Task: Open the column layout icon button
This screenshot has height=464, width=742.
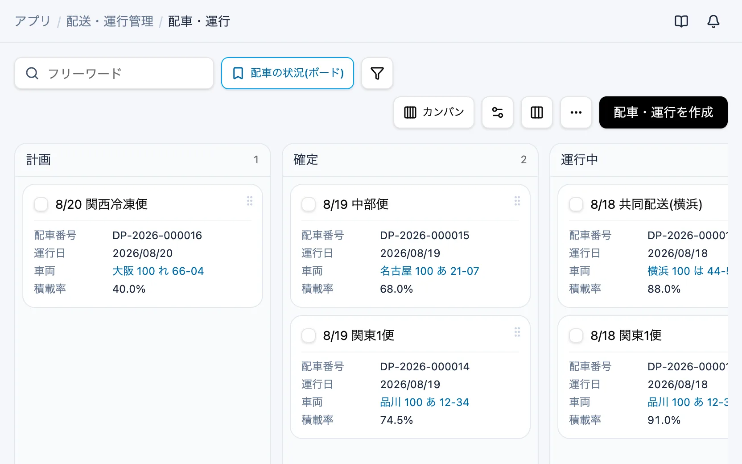Action: coord(537,112)
